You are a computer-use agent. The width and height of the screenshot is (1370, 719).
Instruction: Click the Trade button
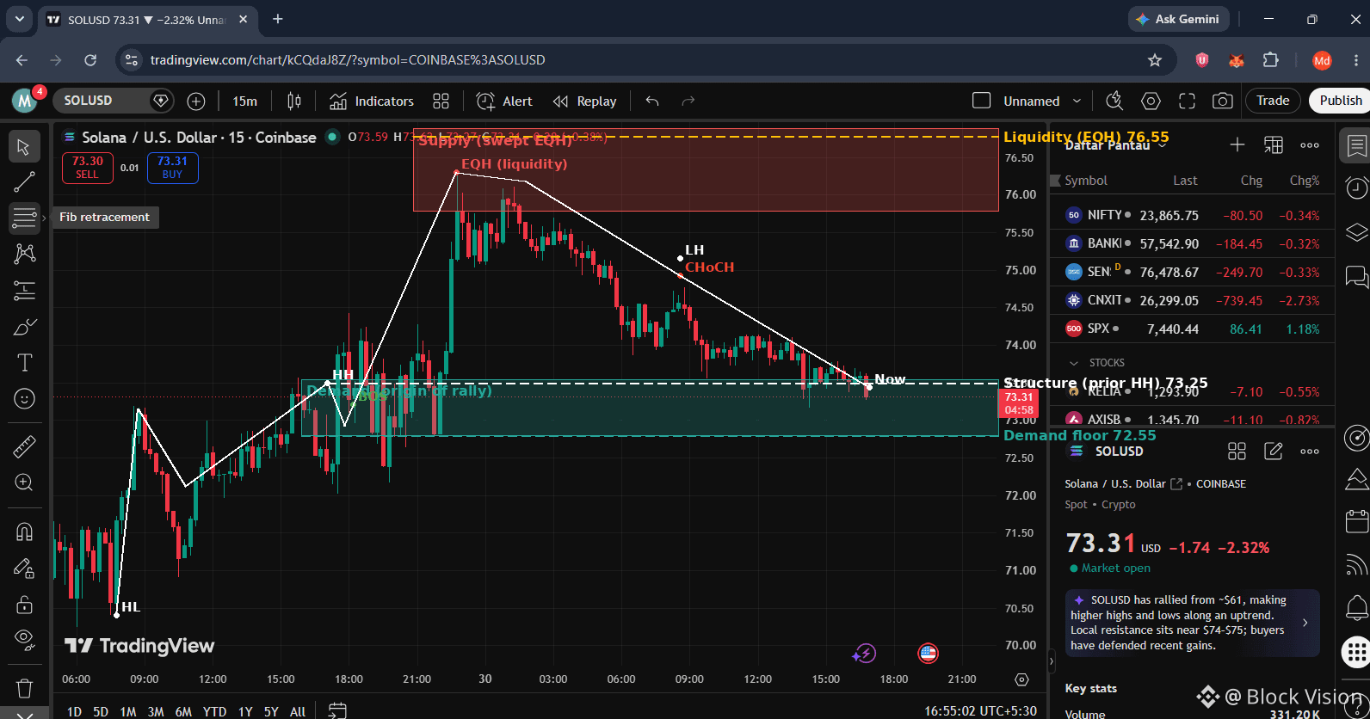(x=1273, y=101)
